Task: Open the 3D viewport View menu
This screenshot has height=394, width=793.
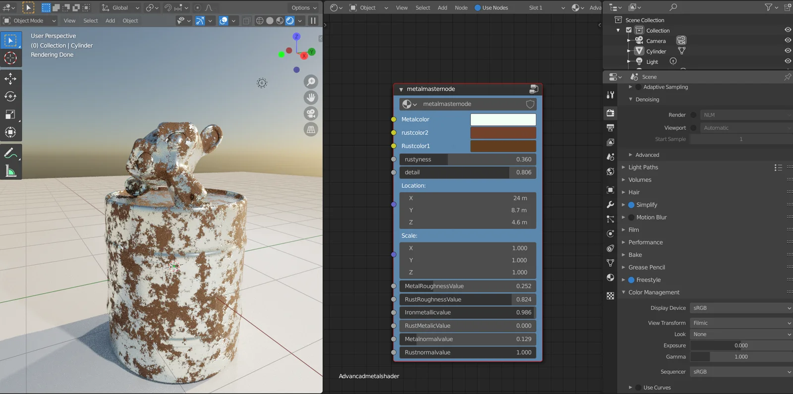Action: coord(69,21)
